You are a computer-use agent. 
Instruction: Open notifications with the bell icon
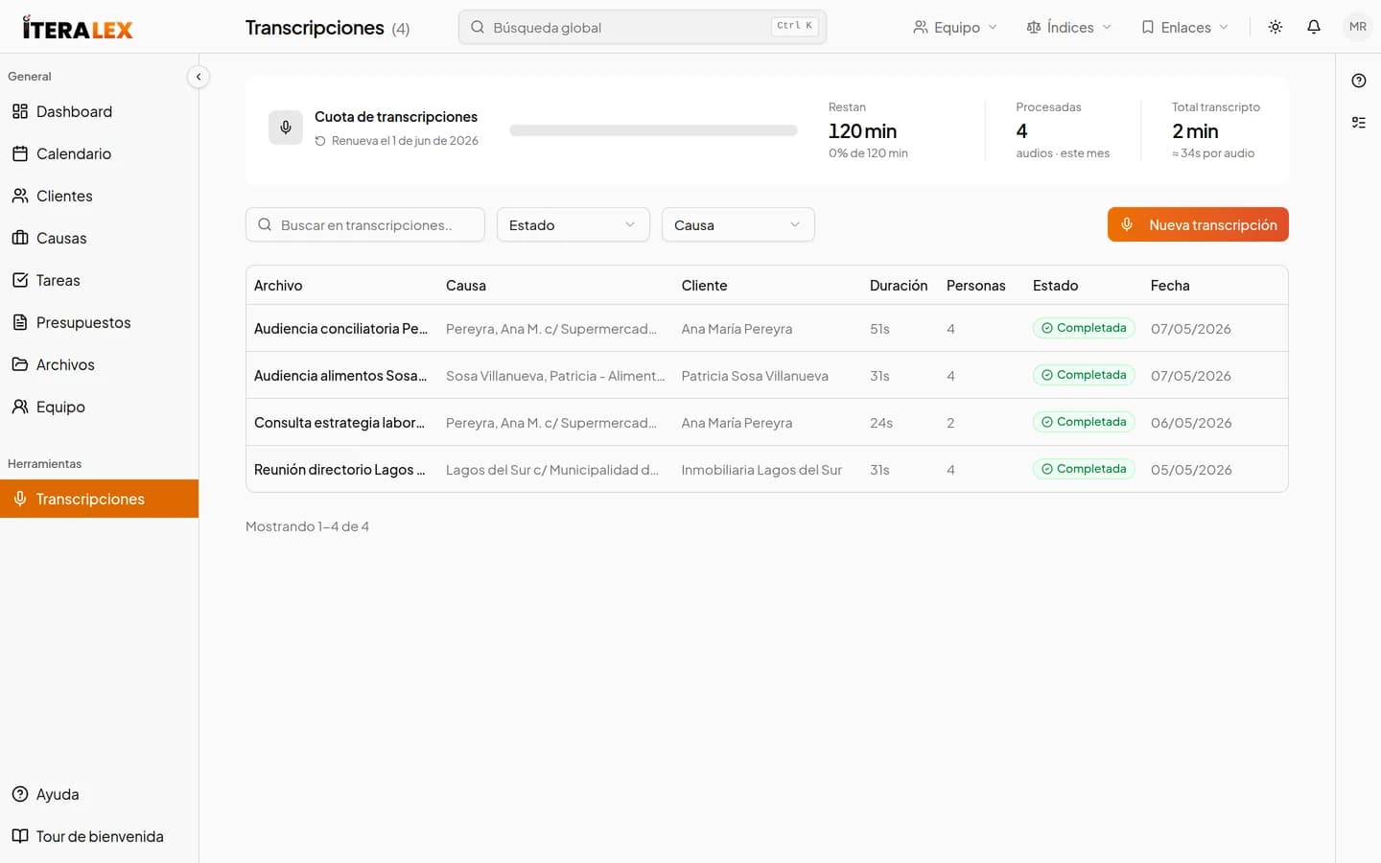1314,27
